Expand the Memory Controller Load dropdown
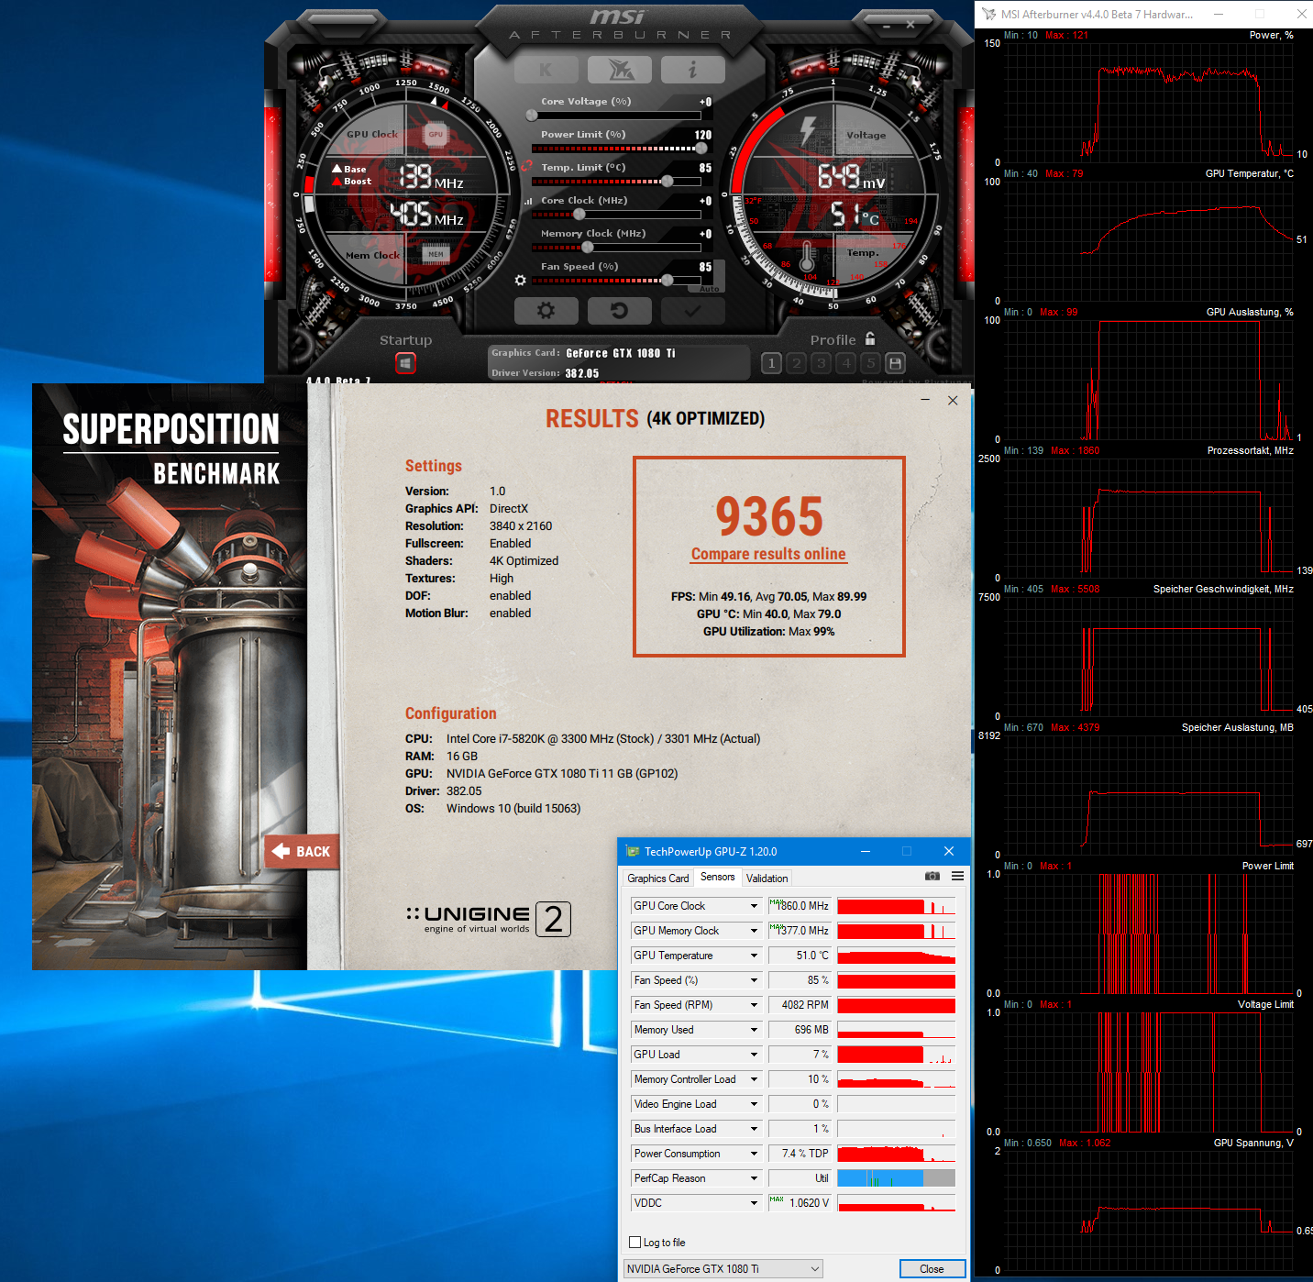This screenshot has width=1313, height=1282. [x=755, y=1079]
